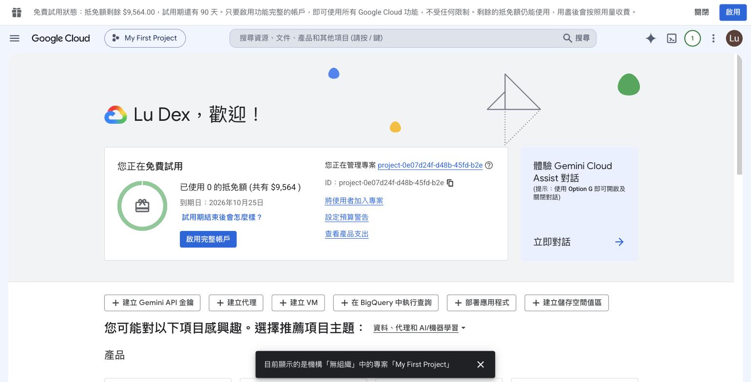Image resolution: width=751 pixels, height=382 pixels.
Task: Click the Google Cloud rainbow logo near welcome
Action: click(116, 115)
